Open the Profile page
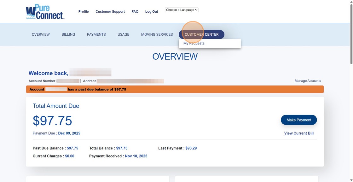353x182 pixels. point(84,12)
